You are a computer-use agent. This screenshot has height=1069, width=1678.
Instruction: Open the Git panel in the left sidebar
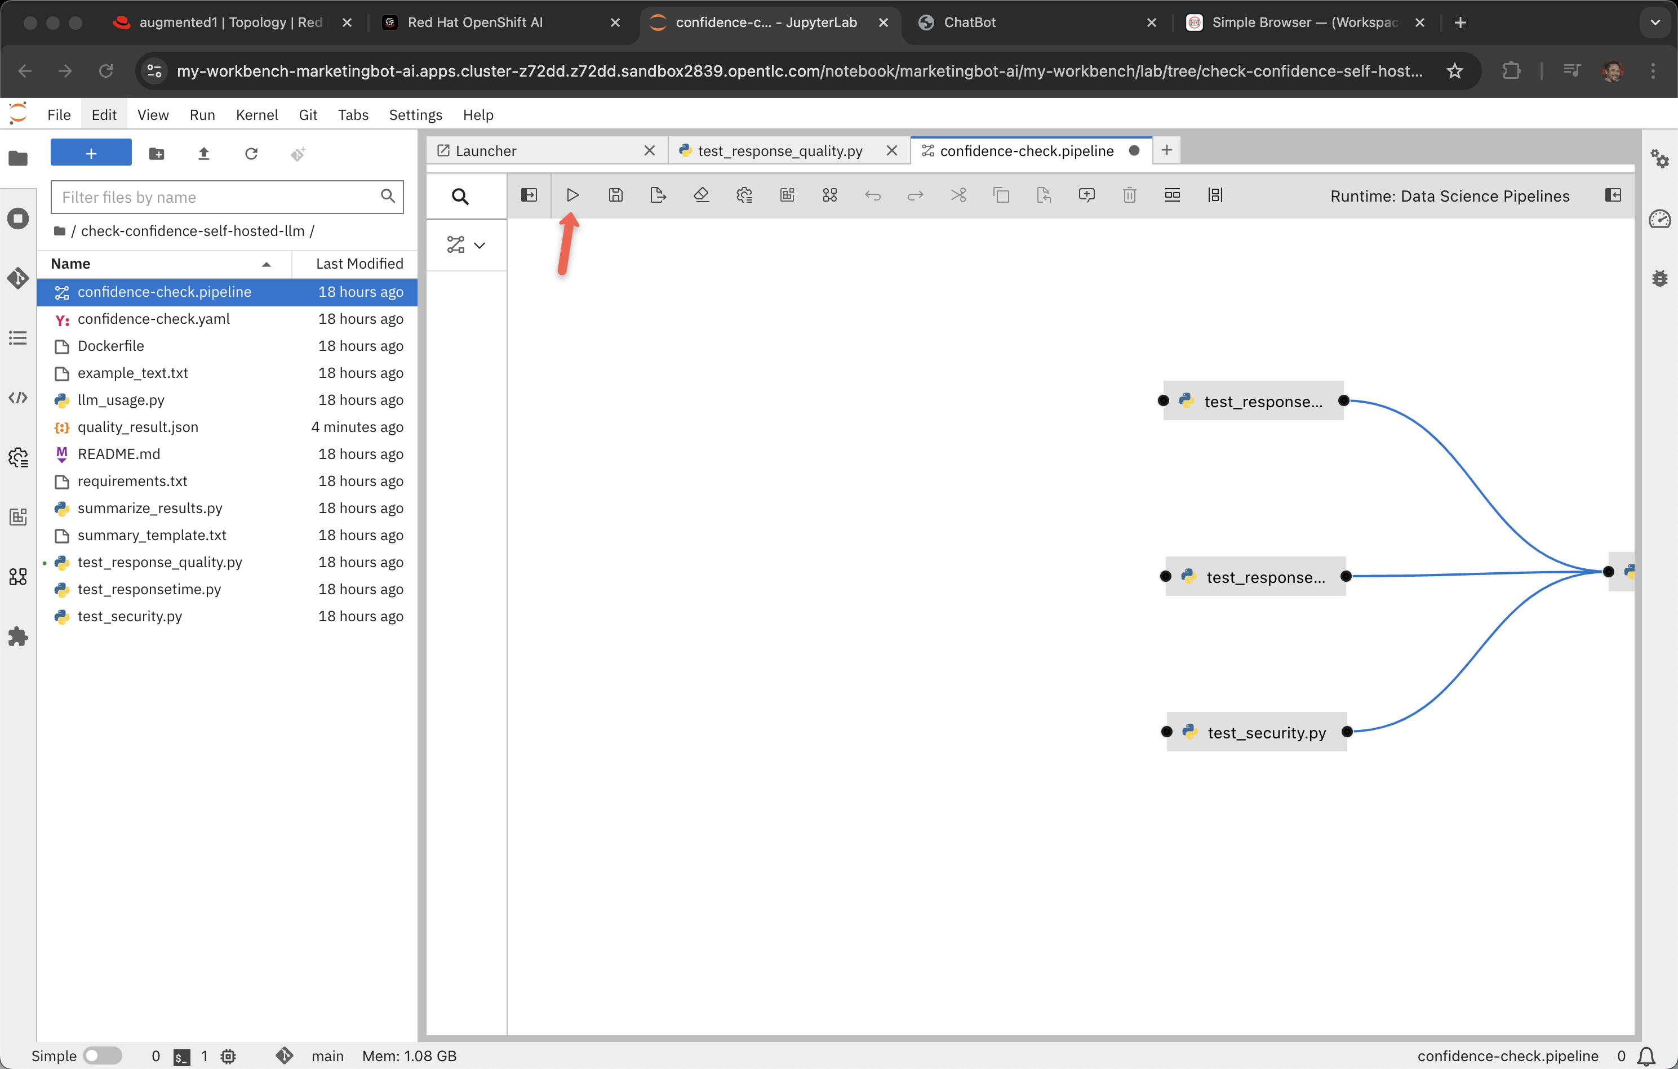[18, 278]
